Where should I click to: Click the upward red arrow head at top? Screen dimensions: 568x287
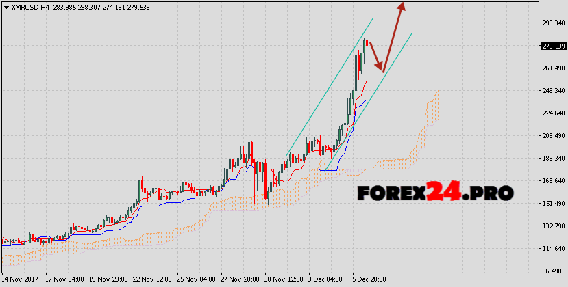pos(402,5)
